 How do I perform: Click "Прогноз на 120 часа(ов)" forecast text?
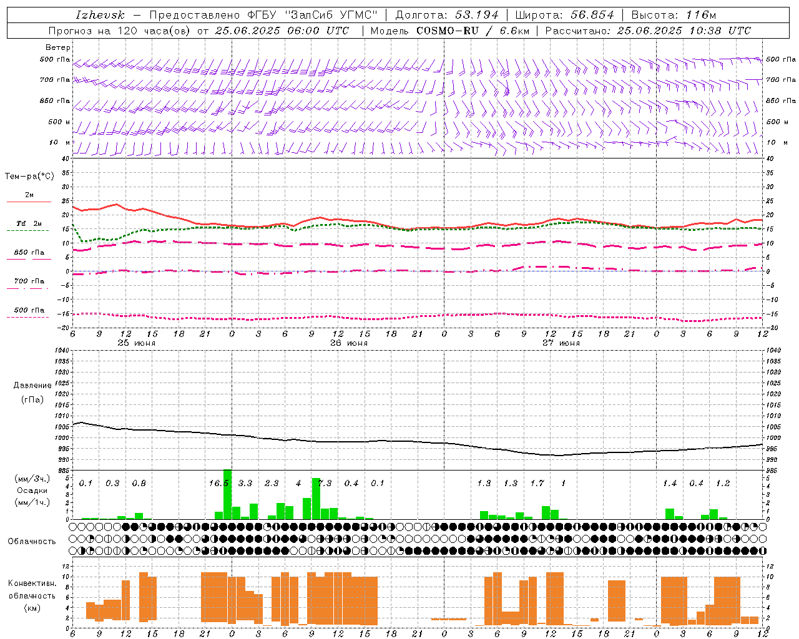(x=120, y=31)
